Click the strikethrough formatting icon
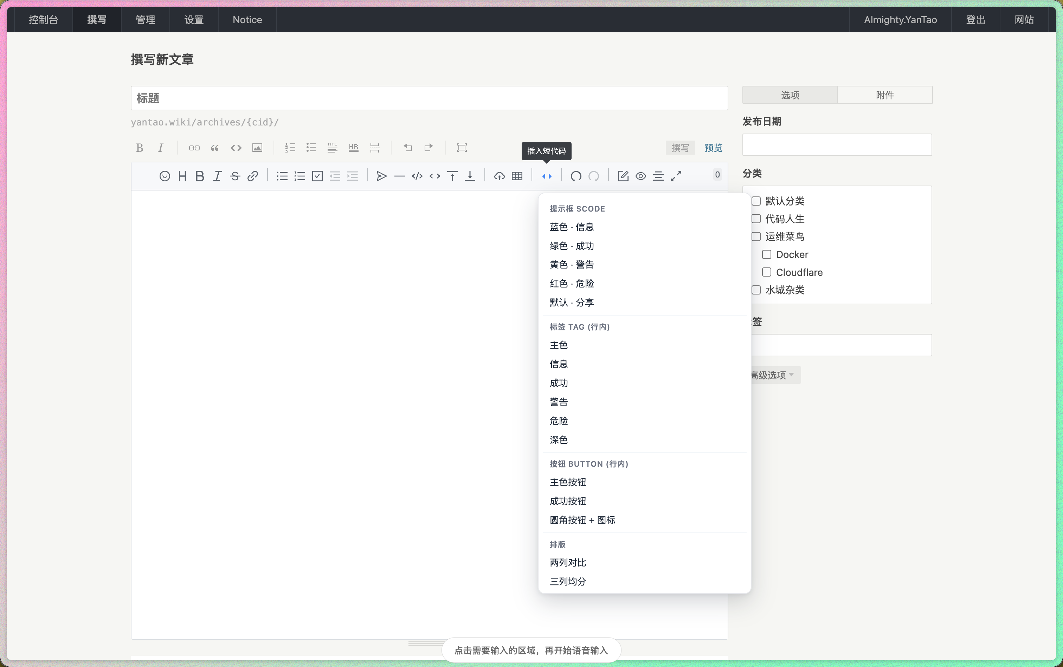1063x667 pixels. (x=235, y=176)
